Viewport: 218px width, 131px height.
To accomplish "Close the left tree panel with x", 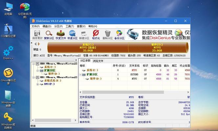I will coord(76,60).
